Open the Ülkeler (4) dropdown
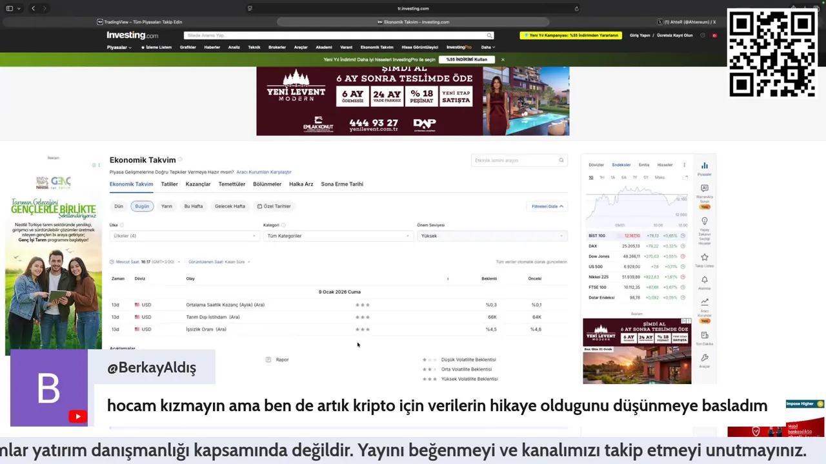This screenshot has height=464, width=826. [x=185, y=236]
